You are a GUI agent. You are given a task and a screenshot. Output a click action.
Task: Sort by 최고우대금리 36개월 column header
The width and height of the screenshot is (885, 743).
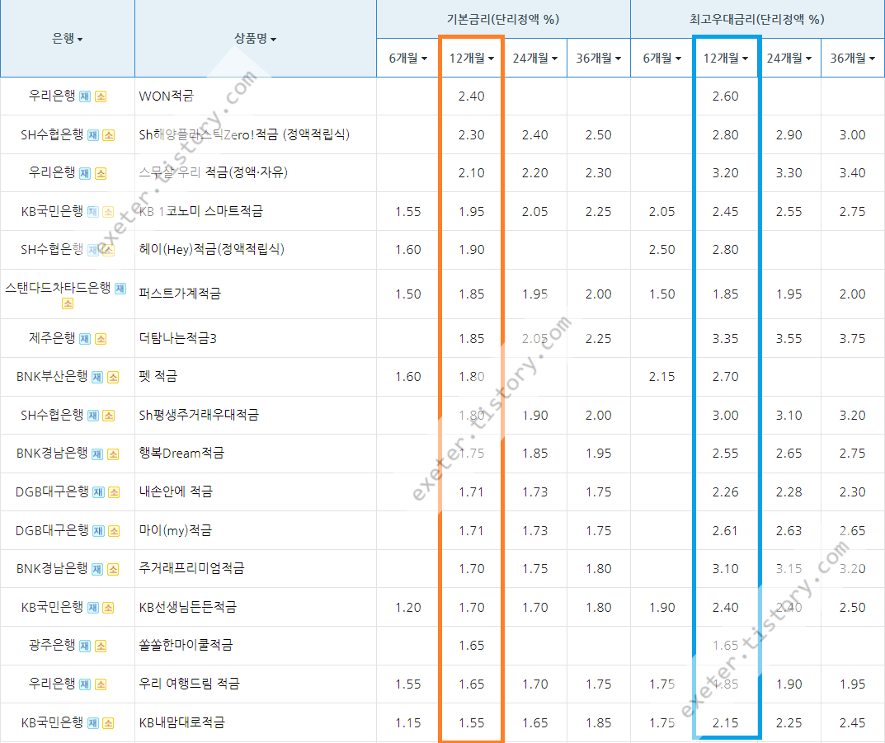[x=852, y=58]
